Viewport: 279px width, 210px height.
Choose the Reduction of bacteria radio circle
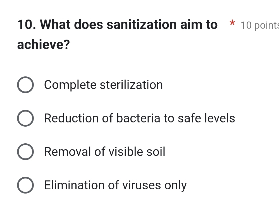pyautogui.click(x=25, y=118)
